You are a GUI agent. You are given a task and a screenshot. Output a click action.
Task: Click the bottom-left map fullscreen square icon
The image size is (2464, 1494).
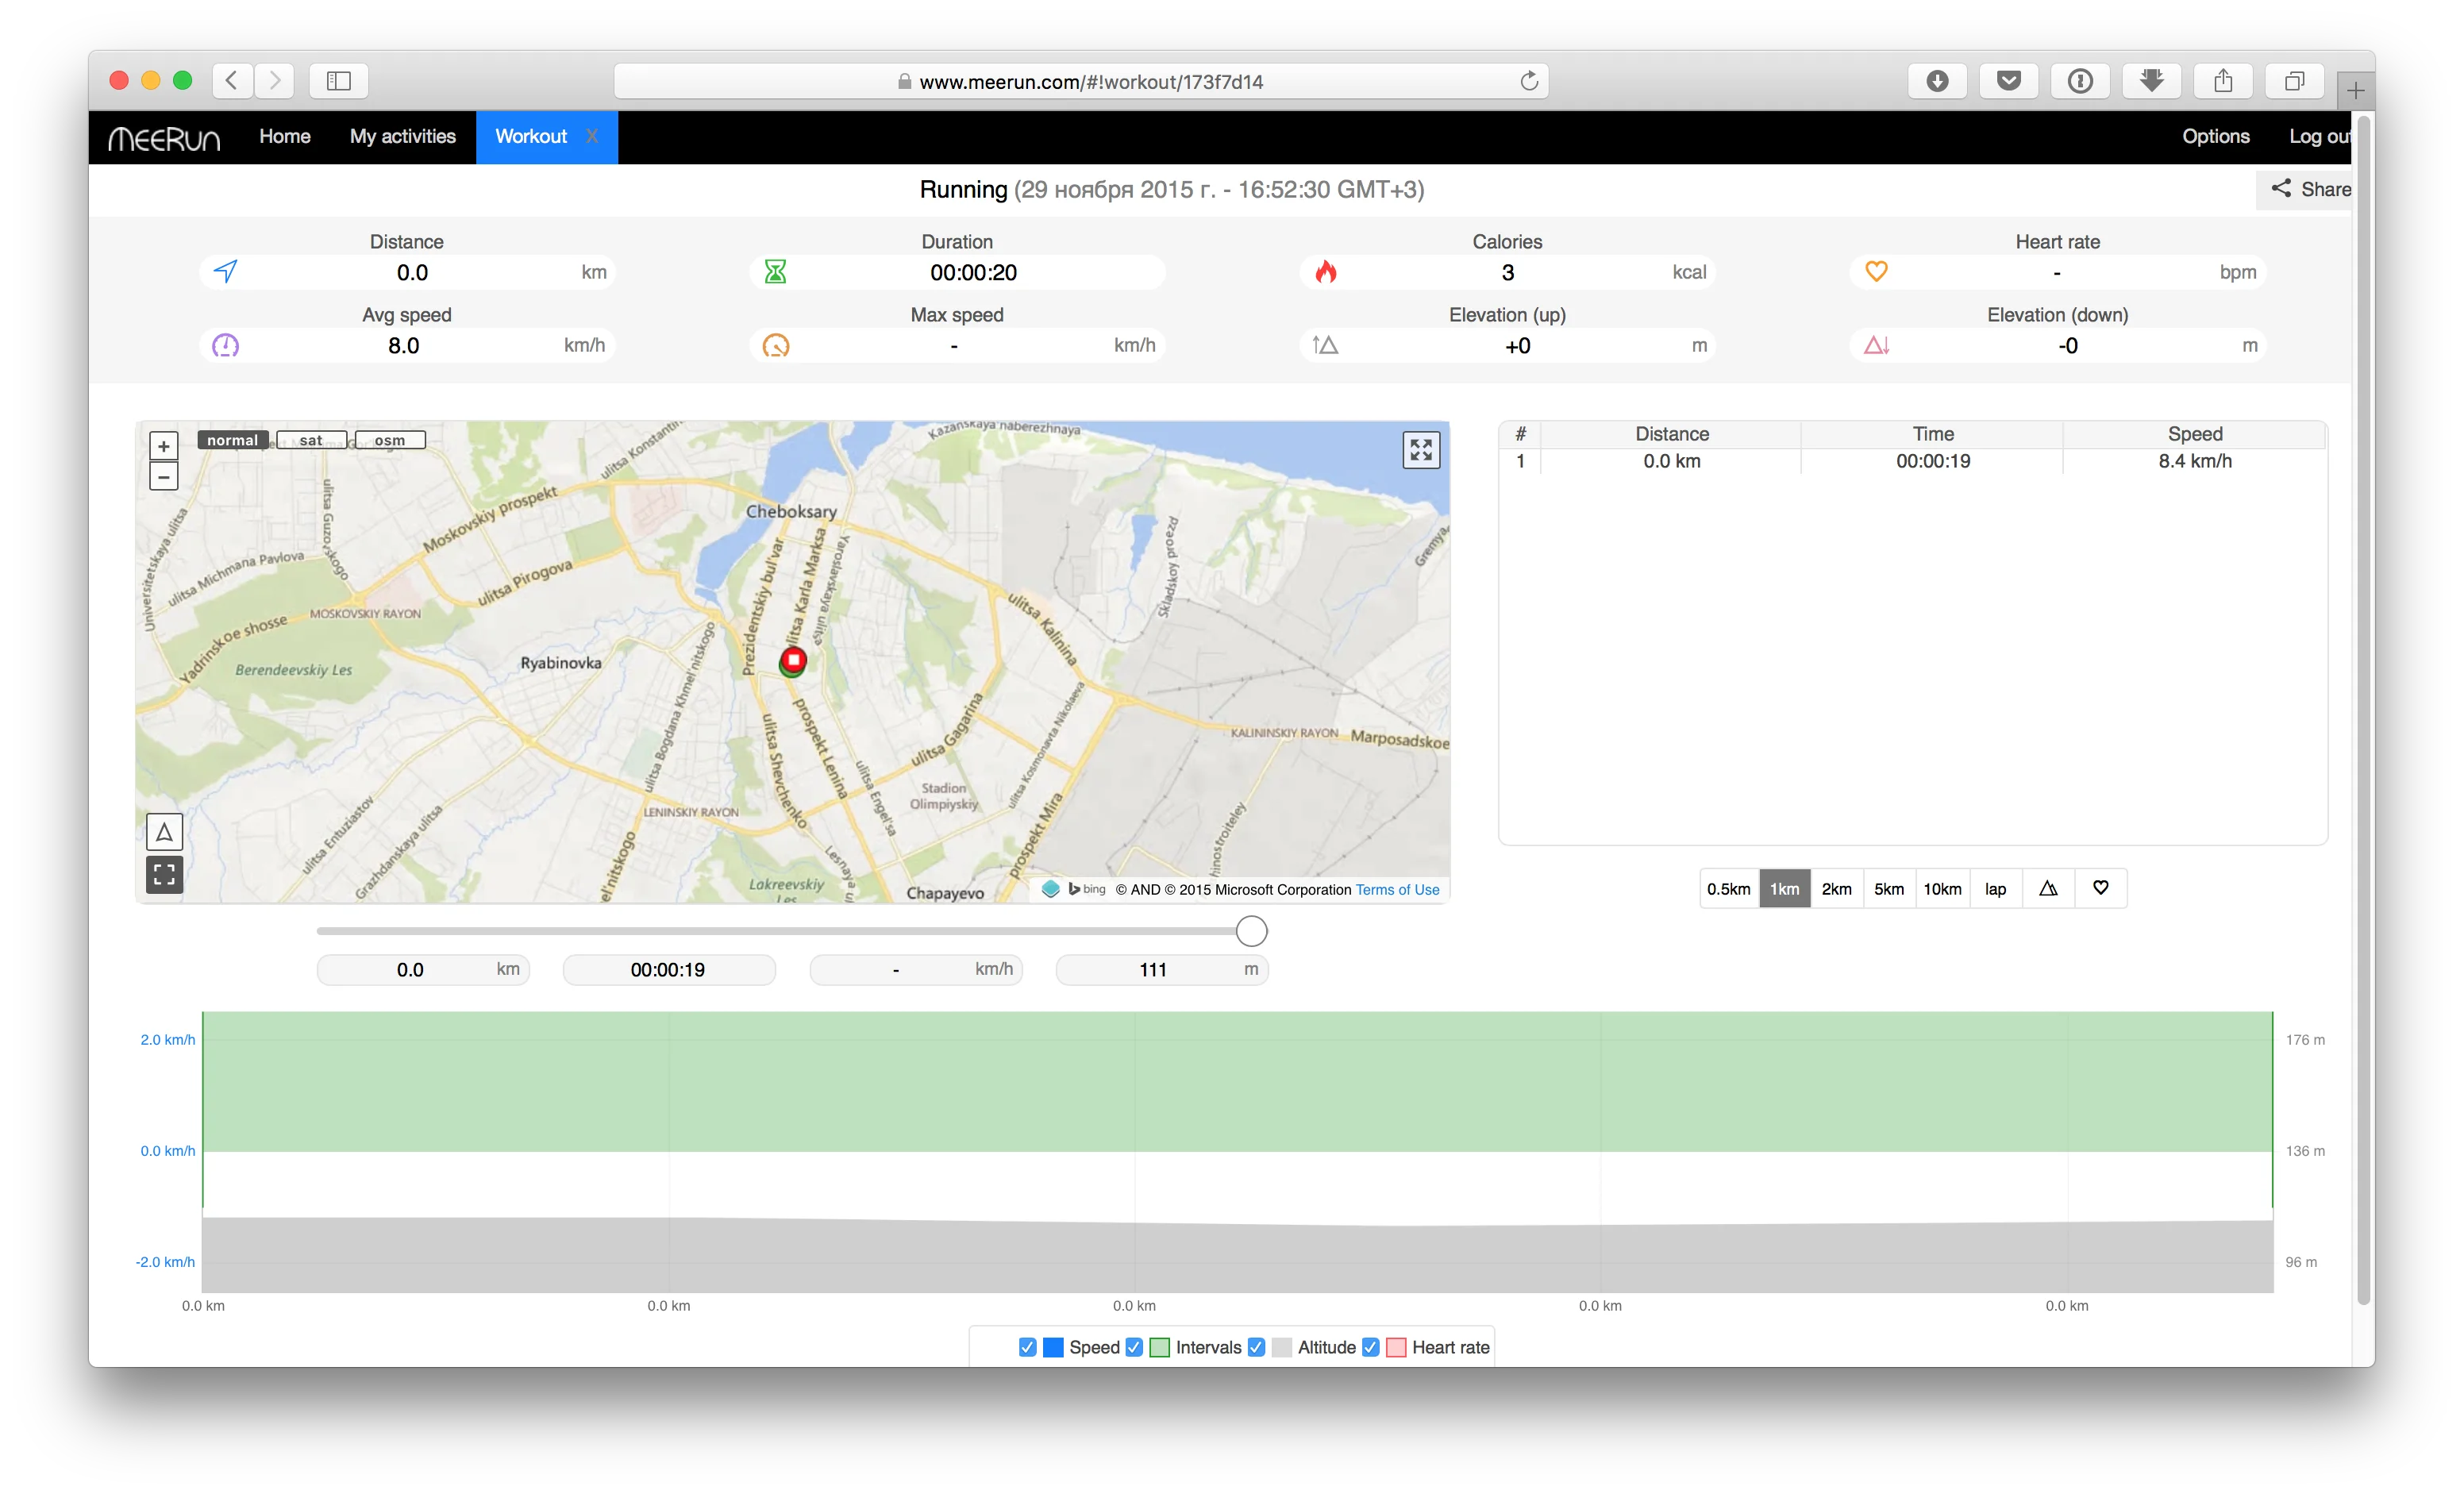click(x=164, y=875)
